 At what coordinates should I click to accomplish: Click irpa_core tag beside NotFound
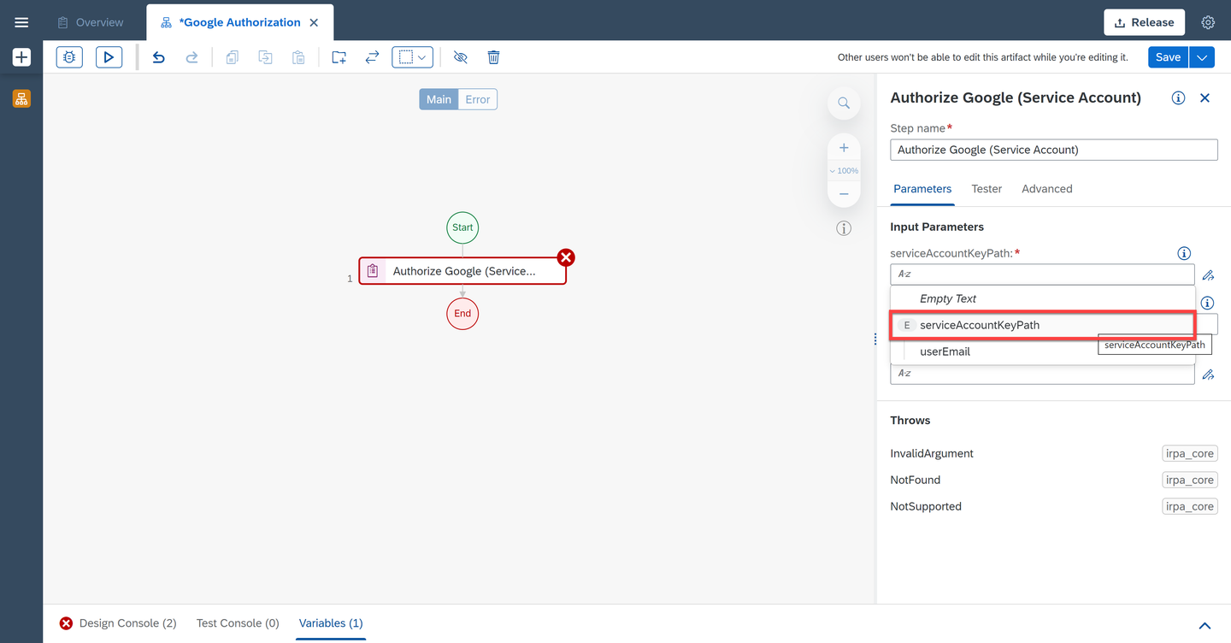tap(1190, 480)
